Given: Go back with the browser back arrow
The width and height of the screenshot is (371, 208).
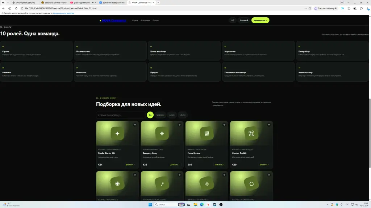Looking at the screenshot, I should [x=3, y=8].
